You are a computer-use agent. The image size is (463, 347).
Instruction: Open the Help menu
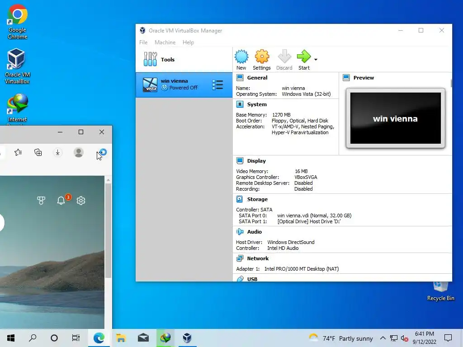click(188, 42)
